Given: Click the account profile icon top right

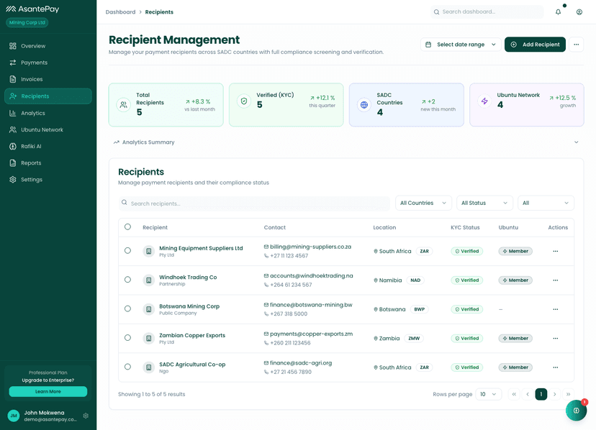Looking at the screenshot, I should click(x=579, y=12).
